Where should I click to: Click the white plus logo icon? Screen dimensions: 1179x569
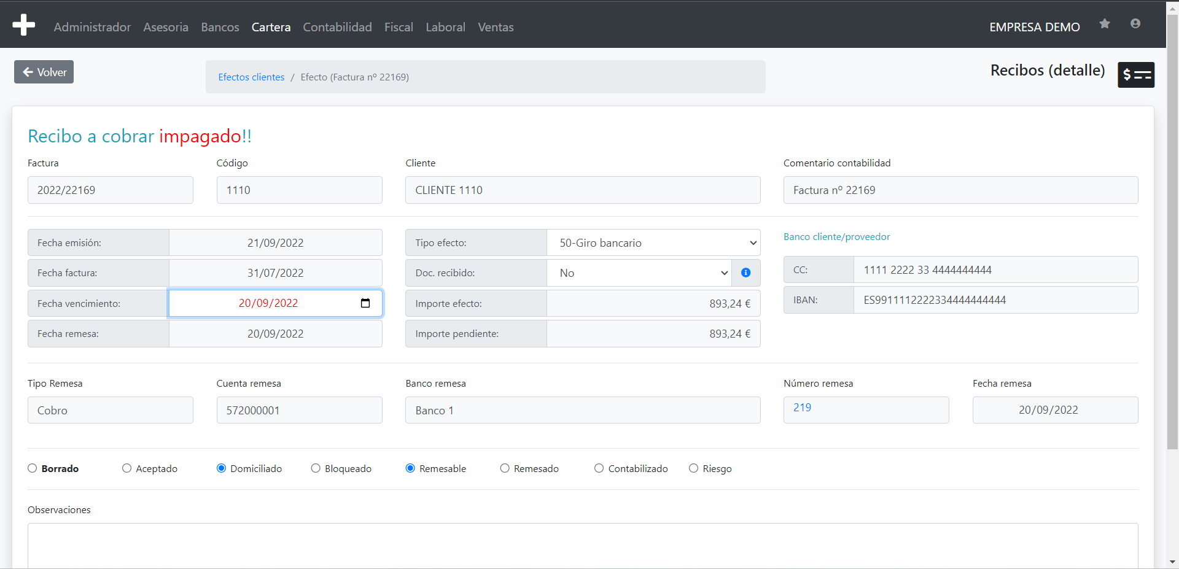coord(23,25)
